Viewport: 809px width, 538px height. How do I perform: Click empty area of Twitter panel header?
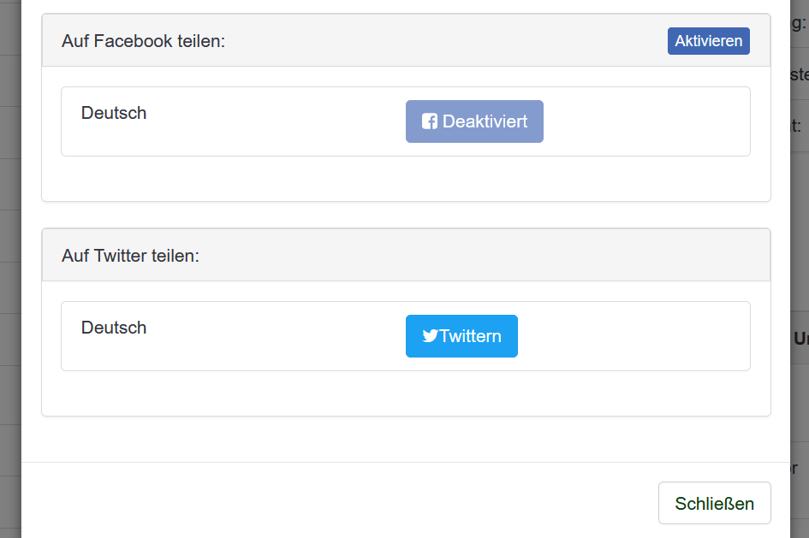point(479,256)
